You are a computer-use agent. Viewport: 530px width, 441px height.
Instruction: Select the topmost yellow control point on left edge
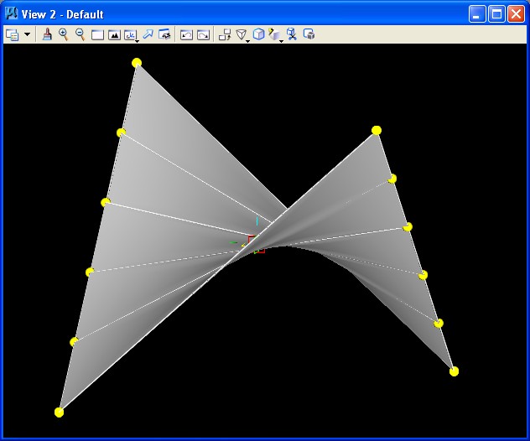[137, 63]
